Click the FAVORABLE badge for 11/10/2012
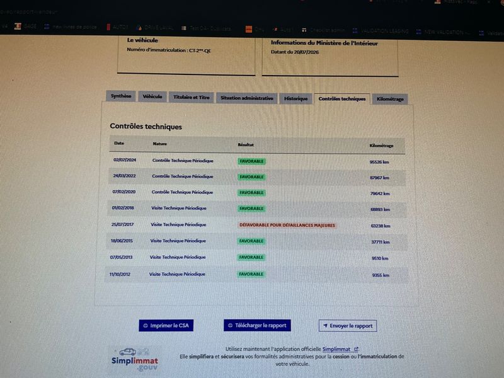The height and width of the screenshot is (378, 504). click(251, 274)
